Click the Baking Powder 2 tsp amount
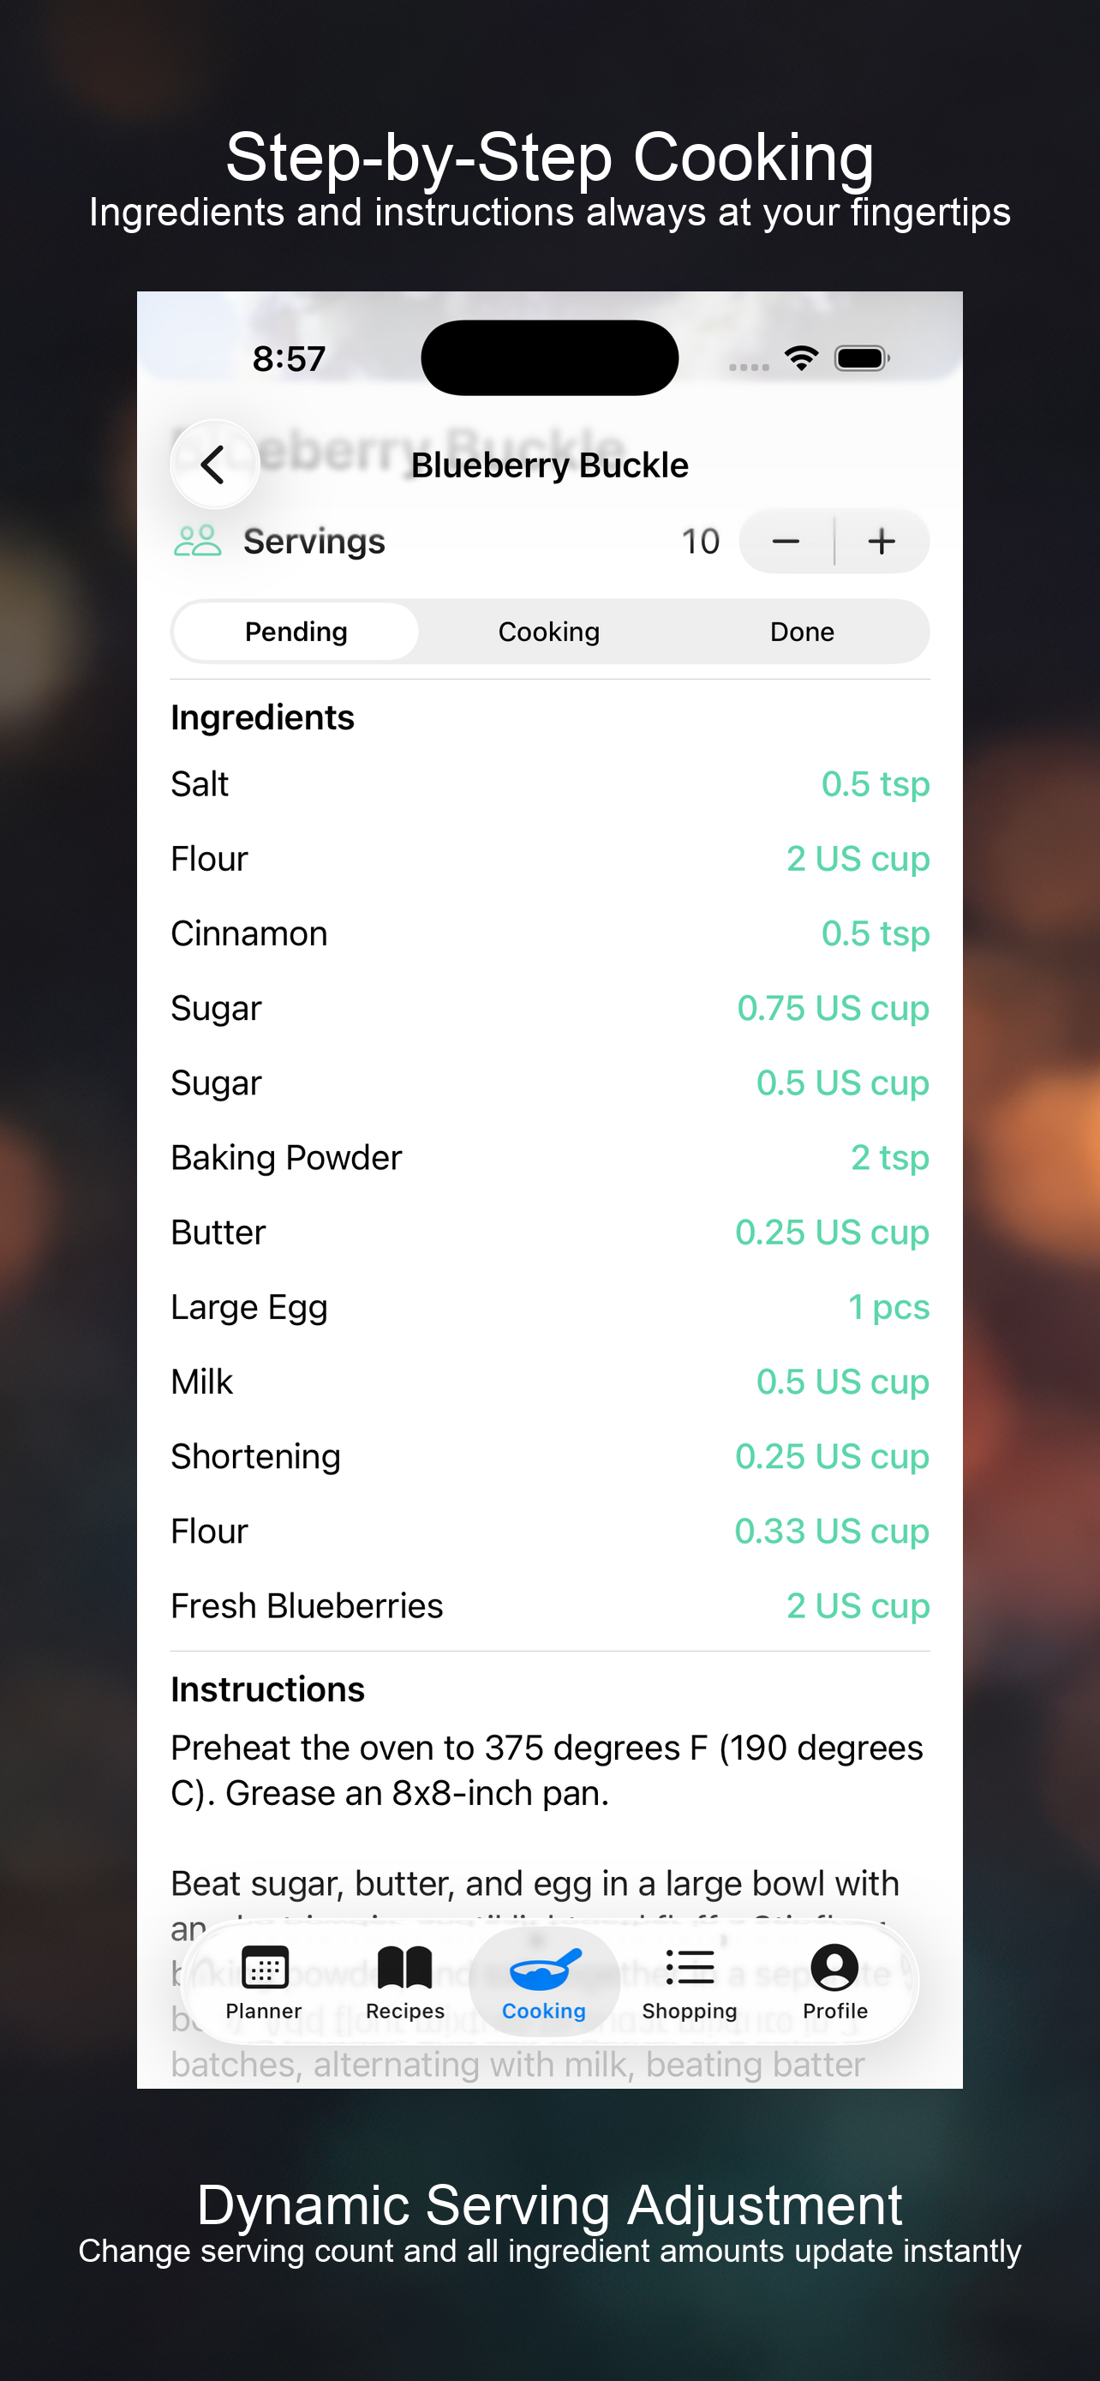1100x2381 pixels. tap(888, 1158)
